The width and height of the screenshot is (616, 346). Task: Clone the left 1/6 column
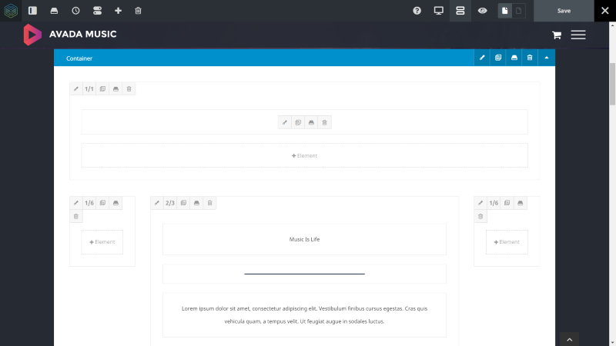102,203
